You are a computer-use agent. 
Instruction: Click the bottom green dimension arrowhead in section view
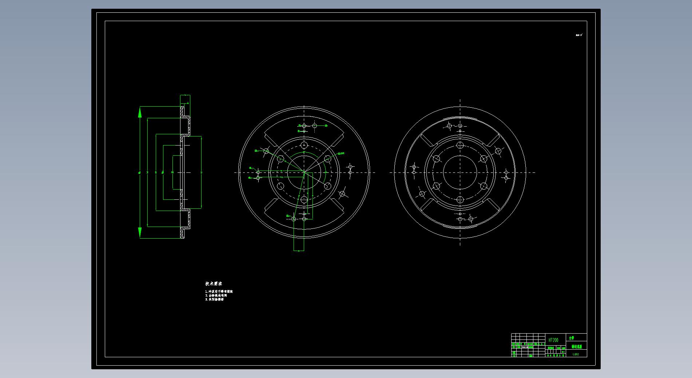pos(140,232)
